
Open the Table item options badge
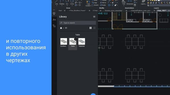75,39
